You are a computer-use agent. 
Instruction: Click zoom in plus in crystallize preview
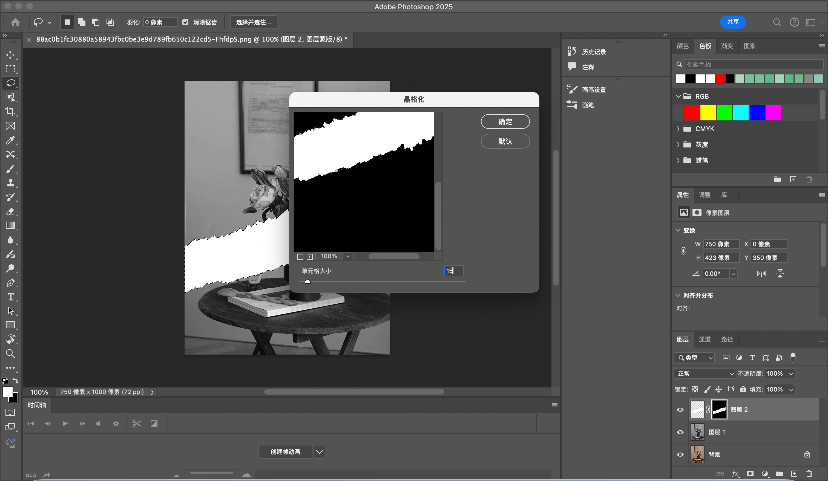309,256
